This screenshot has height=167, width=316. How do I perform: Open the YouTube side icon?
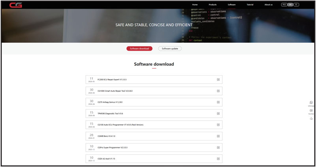tap(311, 111)
